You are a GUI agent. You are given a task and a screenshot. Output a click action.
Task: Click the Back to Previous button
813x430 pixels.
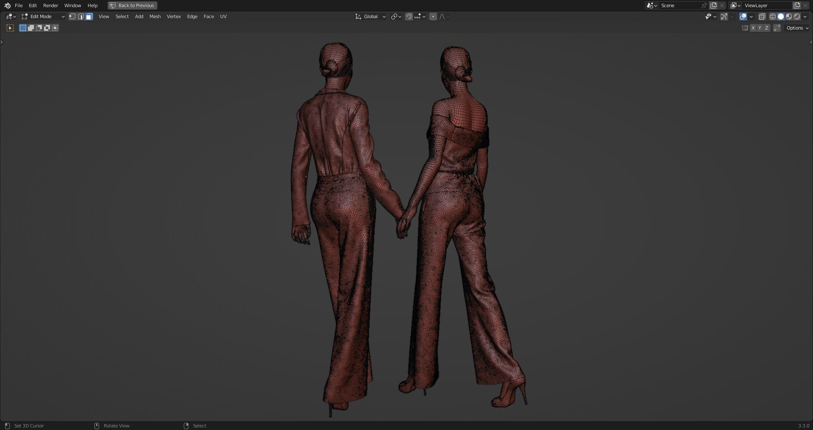[x=132, y=5]
